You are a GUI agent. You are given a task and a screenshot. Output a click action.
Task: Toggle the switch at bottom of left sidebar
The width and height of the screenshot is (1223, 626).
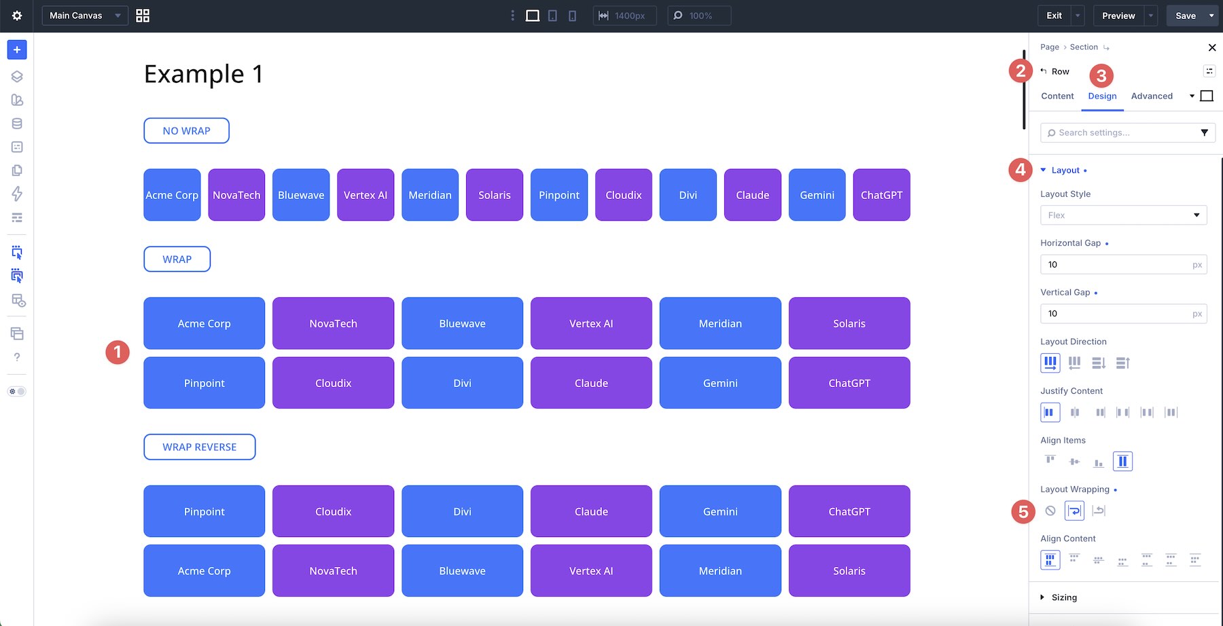(17, 392)
